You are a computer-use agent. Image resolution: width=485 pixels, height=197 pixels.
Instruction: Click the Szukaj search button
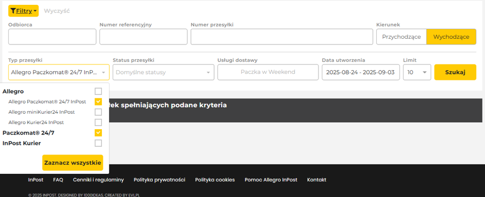[x=455, y=72]
